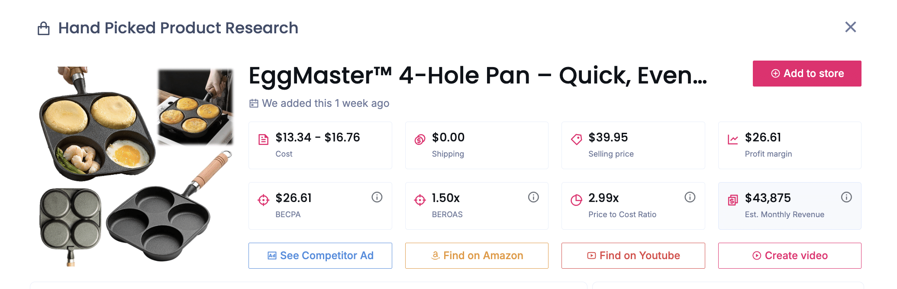Click the BECPA info icon

tap(377, 197)
